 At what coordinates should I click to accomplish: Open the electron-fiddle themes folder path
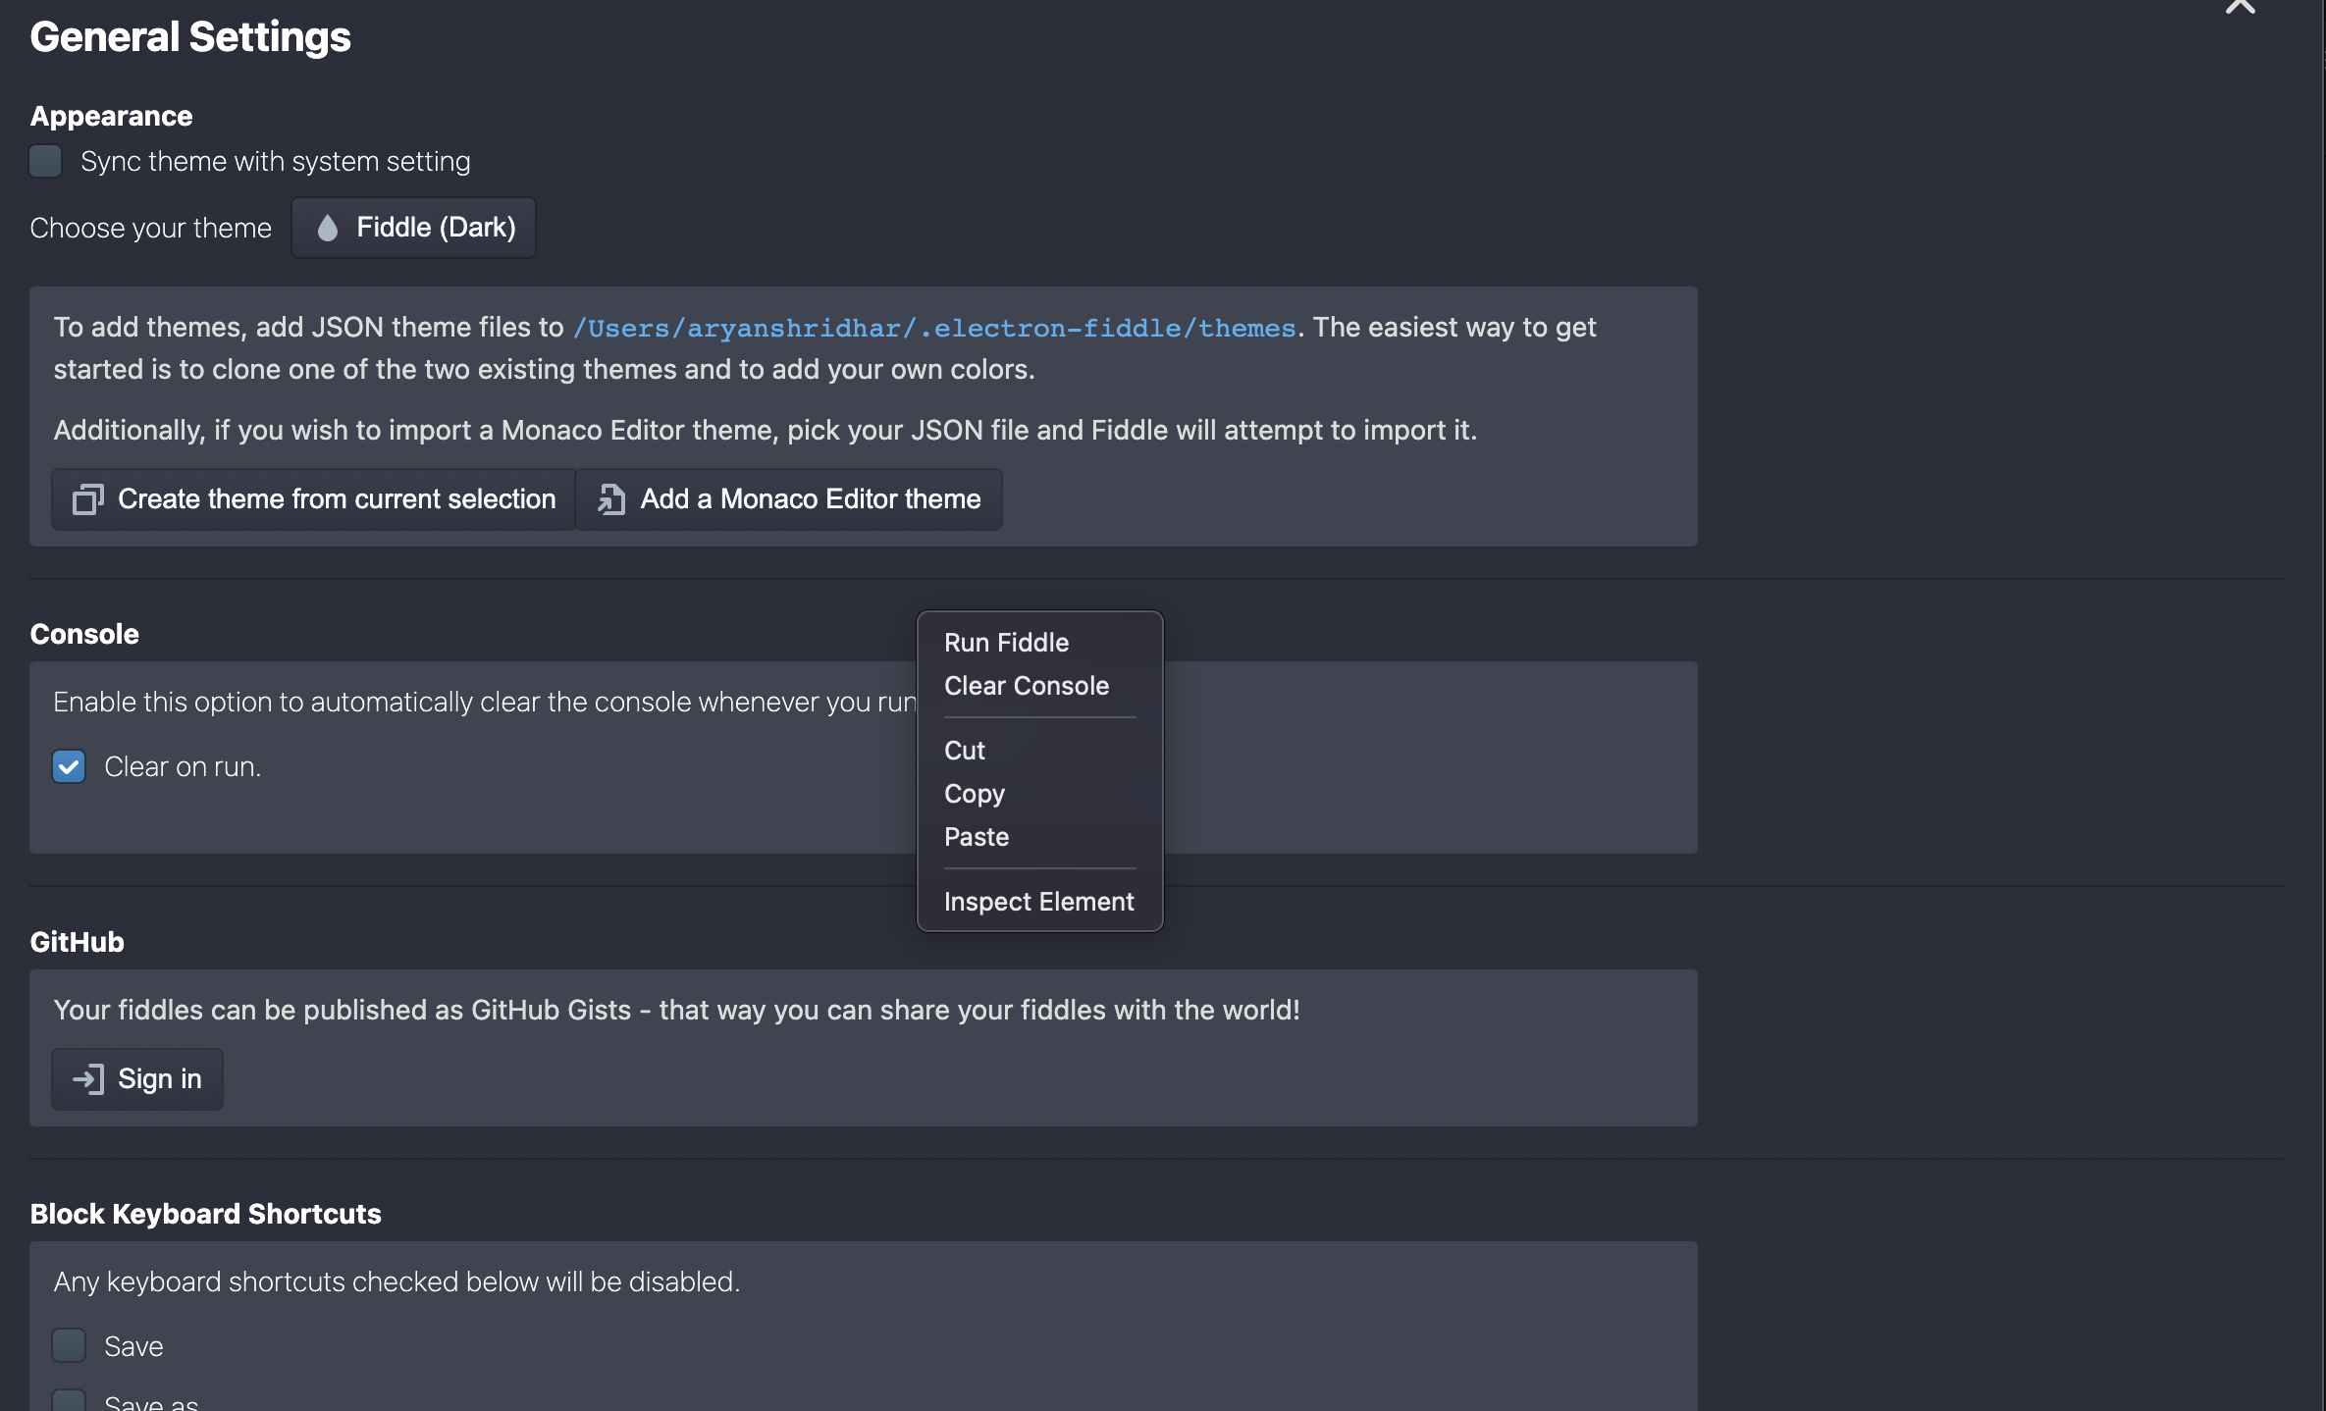pyautogui.click(x=933, y=328)
